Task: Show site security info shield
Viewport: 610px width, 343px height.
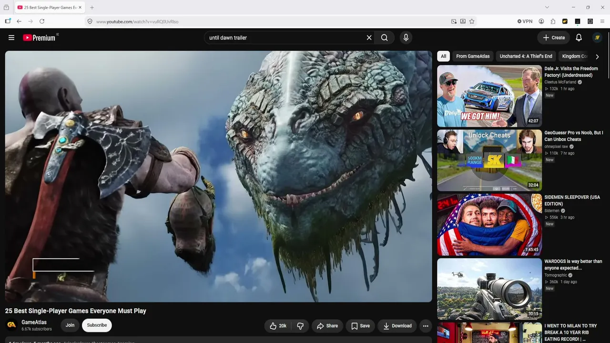Action: pyautogui.click(x=90, y=21)
